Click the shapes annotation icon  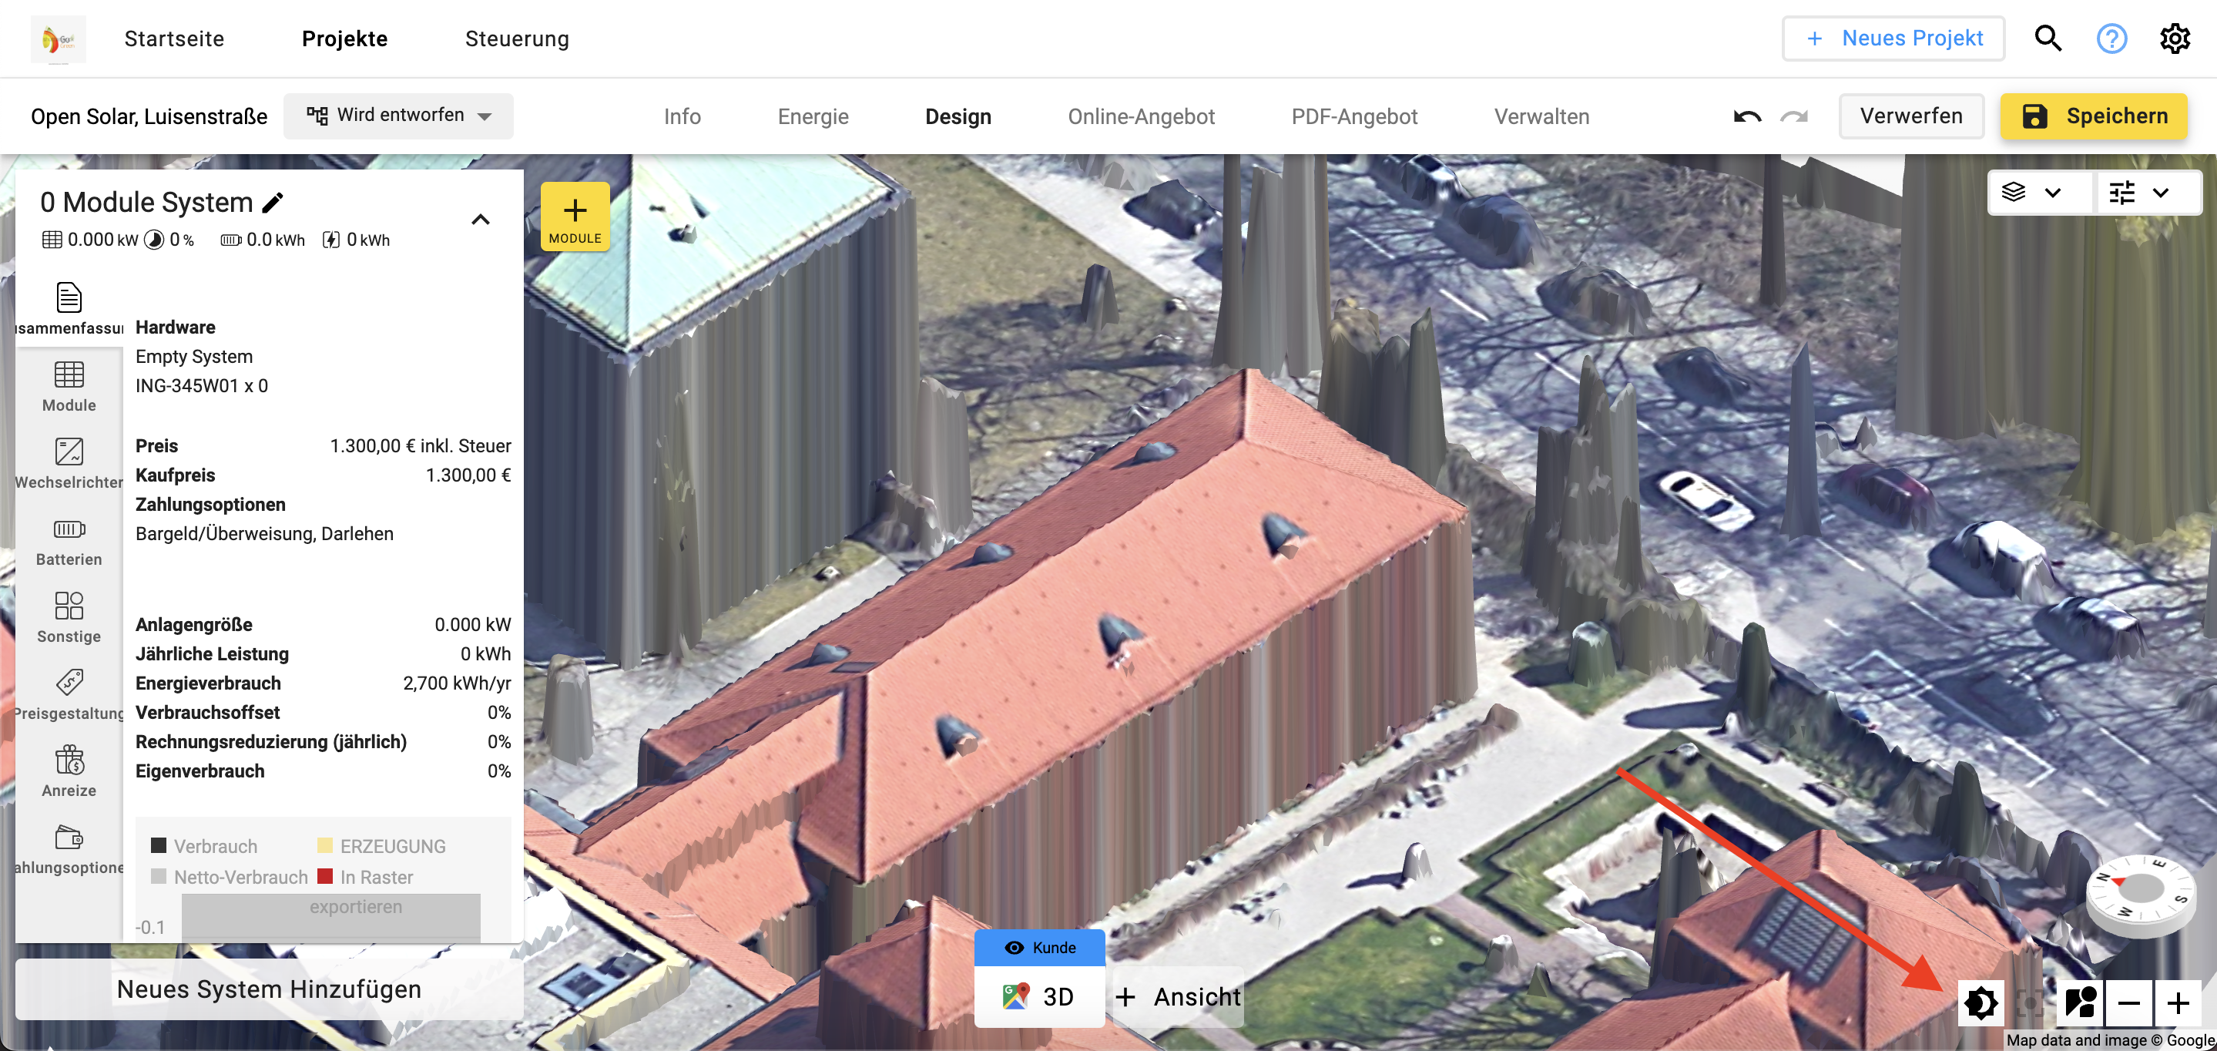point(2080,1002)
